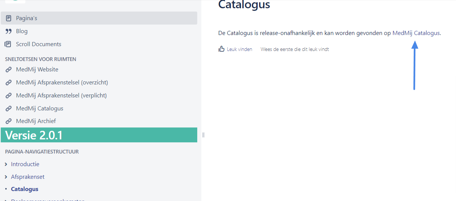Open Pagina's in sidebar

pos(26,18)
